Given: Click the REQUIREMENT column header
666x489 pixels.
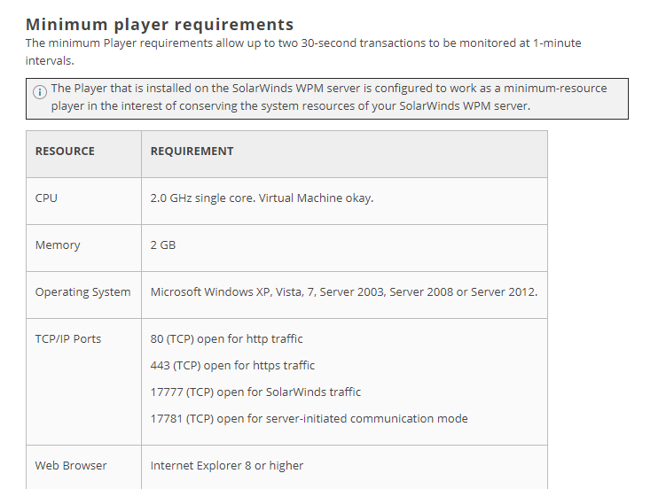Looking at the screenshot, I should (192, 151).
